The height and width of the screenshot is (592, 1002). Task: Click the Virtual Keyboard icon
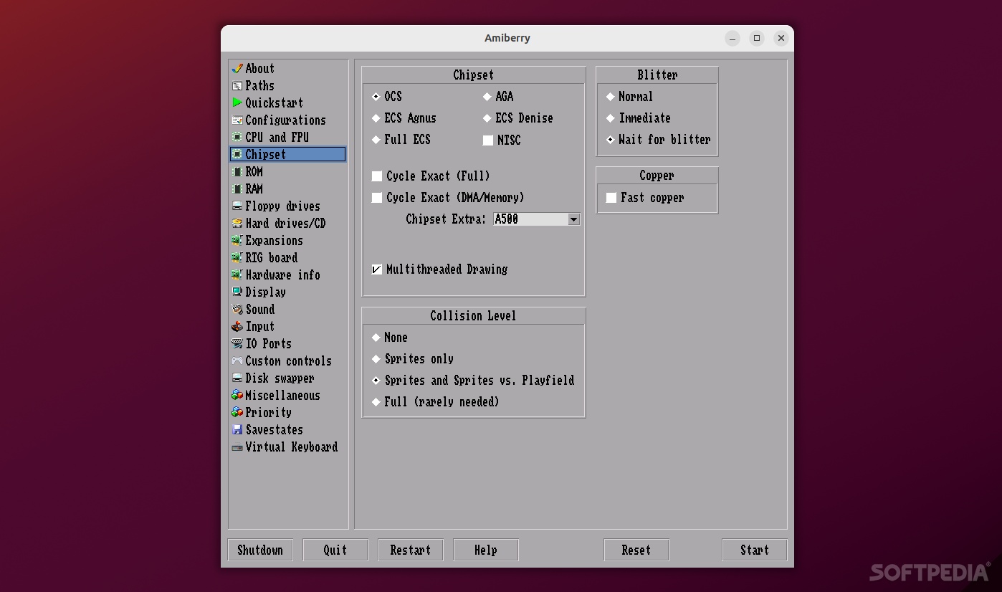coord(237,447)
